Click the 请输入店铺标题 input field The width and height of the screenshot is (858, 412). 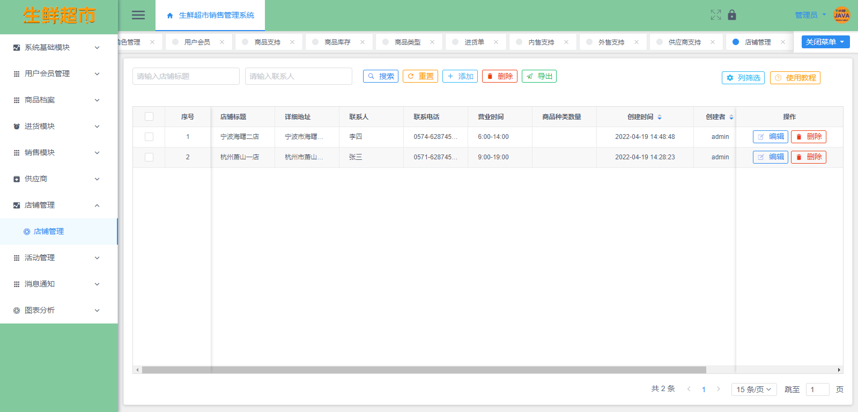tap(186, 76)
